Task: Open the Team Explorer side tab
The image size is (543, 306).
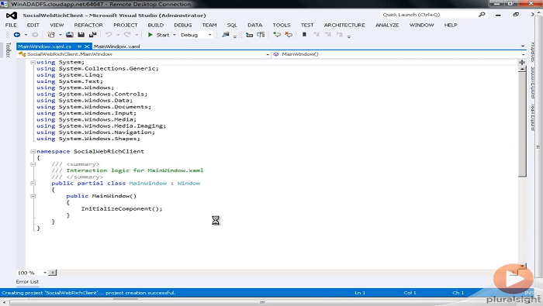Action: (533, 118)
